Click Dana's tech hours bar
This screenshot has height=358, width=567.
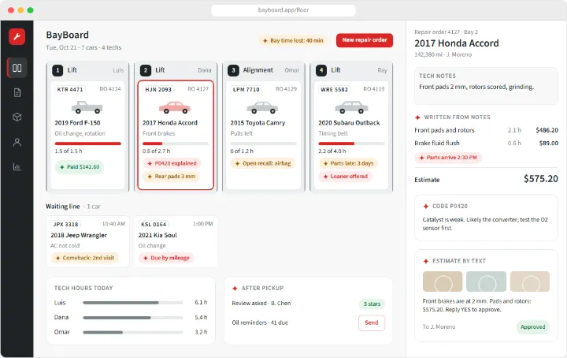[x=133, y=318]
